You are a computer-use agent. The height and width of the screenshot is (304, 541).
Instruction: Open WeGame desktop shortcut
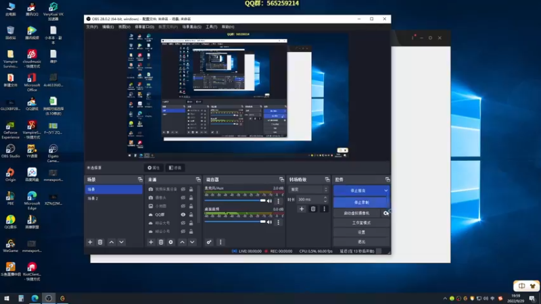click(10, 245)
